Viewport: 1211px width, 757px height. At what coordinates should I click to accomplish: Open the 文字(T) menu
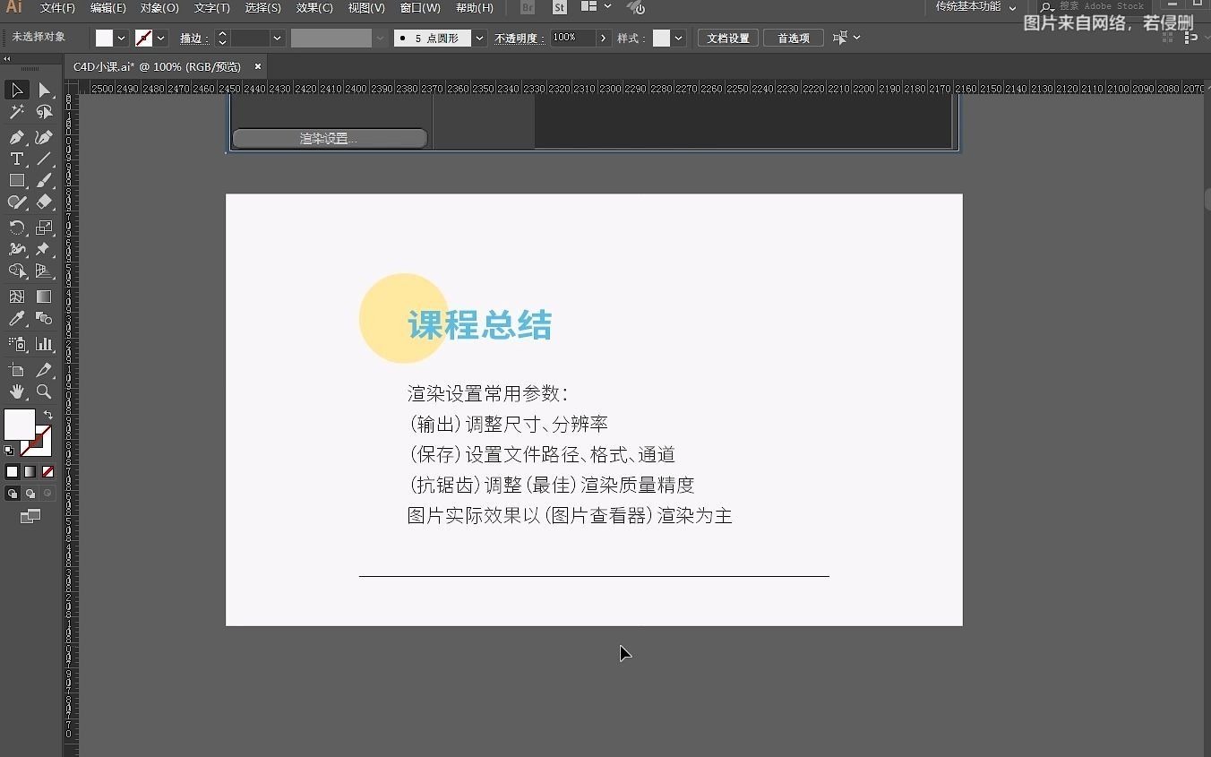[211, 7]
